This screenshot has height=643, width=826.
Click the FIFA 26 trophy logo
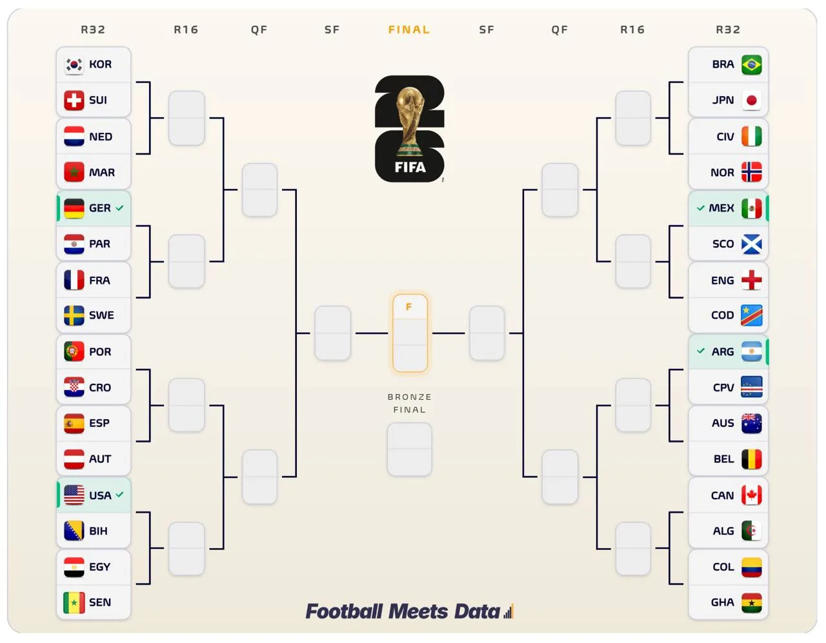click(x=410, y=129)
